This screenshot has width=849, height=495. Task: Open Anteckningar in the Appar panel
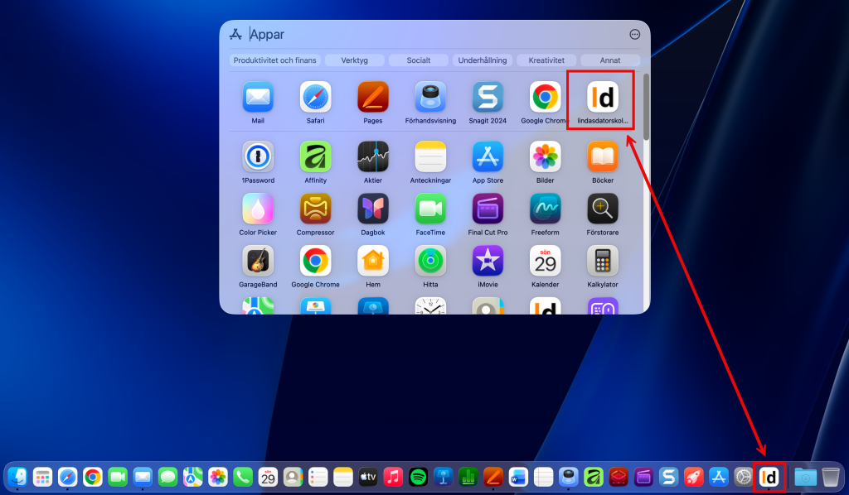pos(430,156)
